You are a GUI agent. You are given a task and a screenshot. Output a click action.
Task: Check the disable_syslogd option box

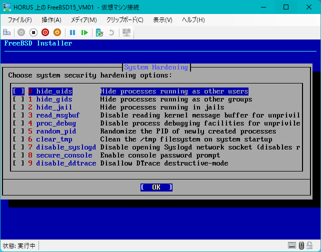[18, 147]
